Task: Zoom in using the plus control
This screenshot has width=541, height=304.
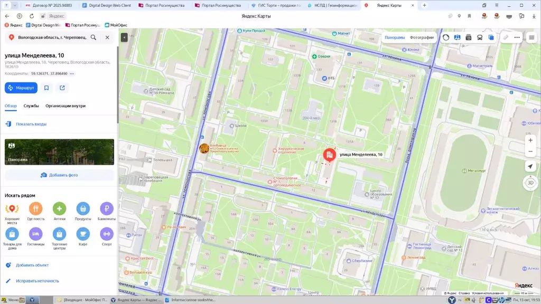Action: 530,140
